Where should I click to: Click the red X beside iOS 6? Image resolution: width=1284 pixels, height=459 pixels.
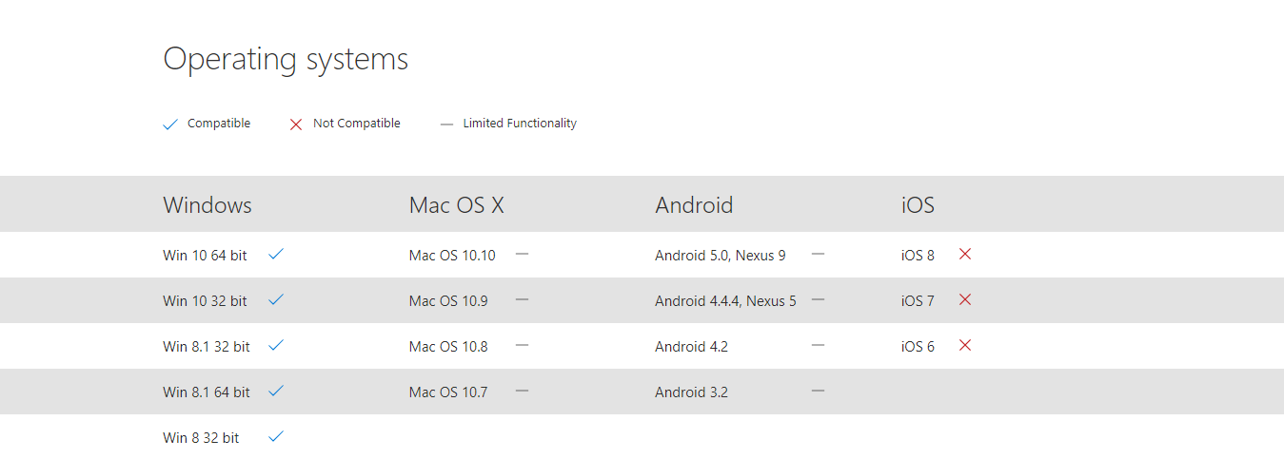pyautogui.click(x=965, y=345)
